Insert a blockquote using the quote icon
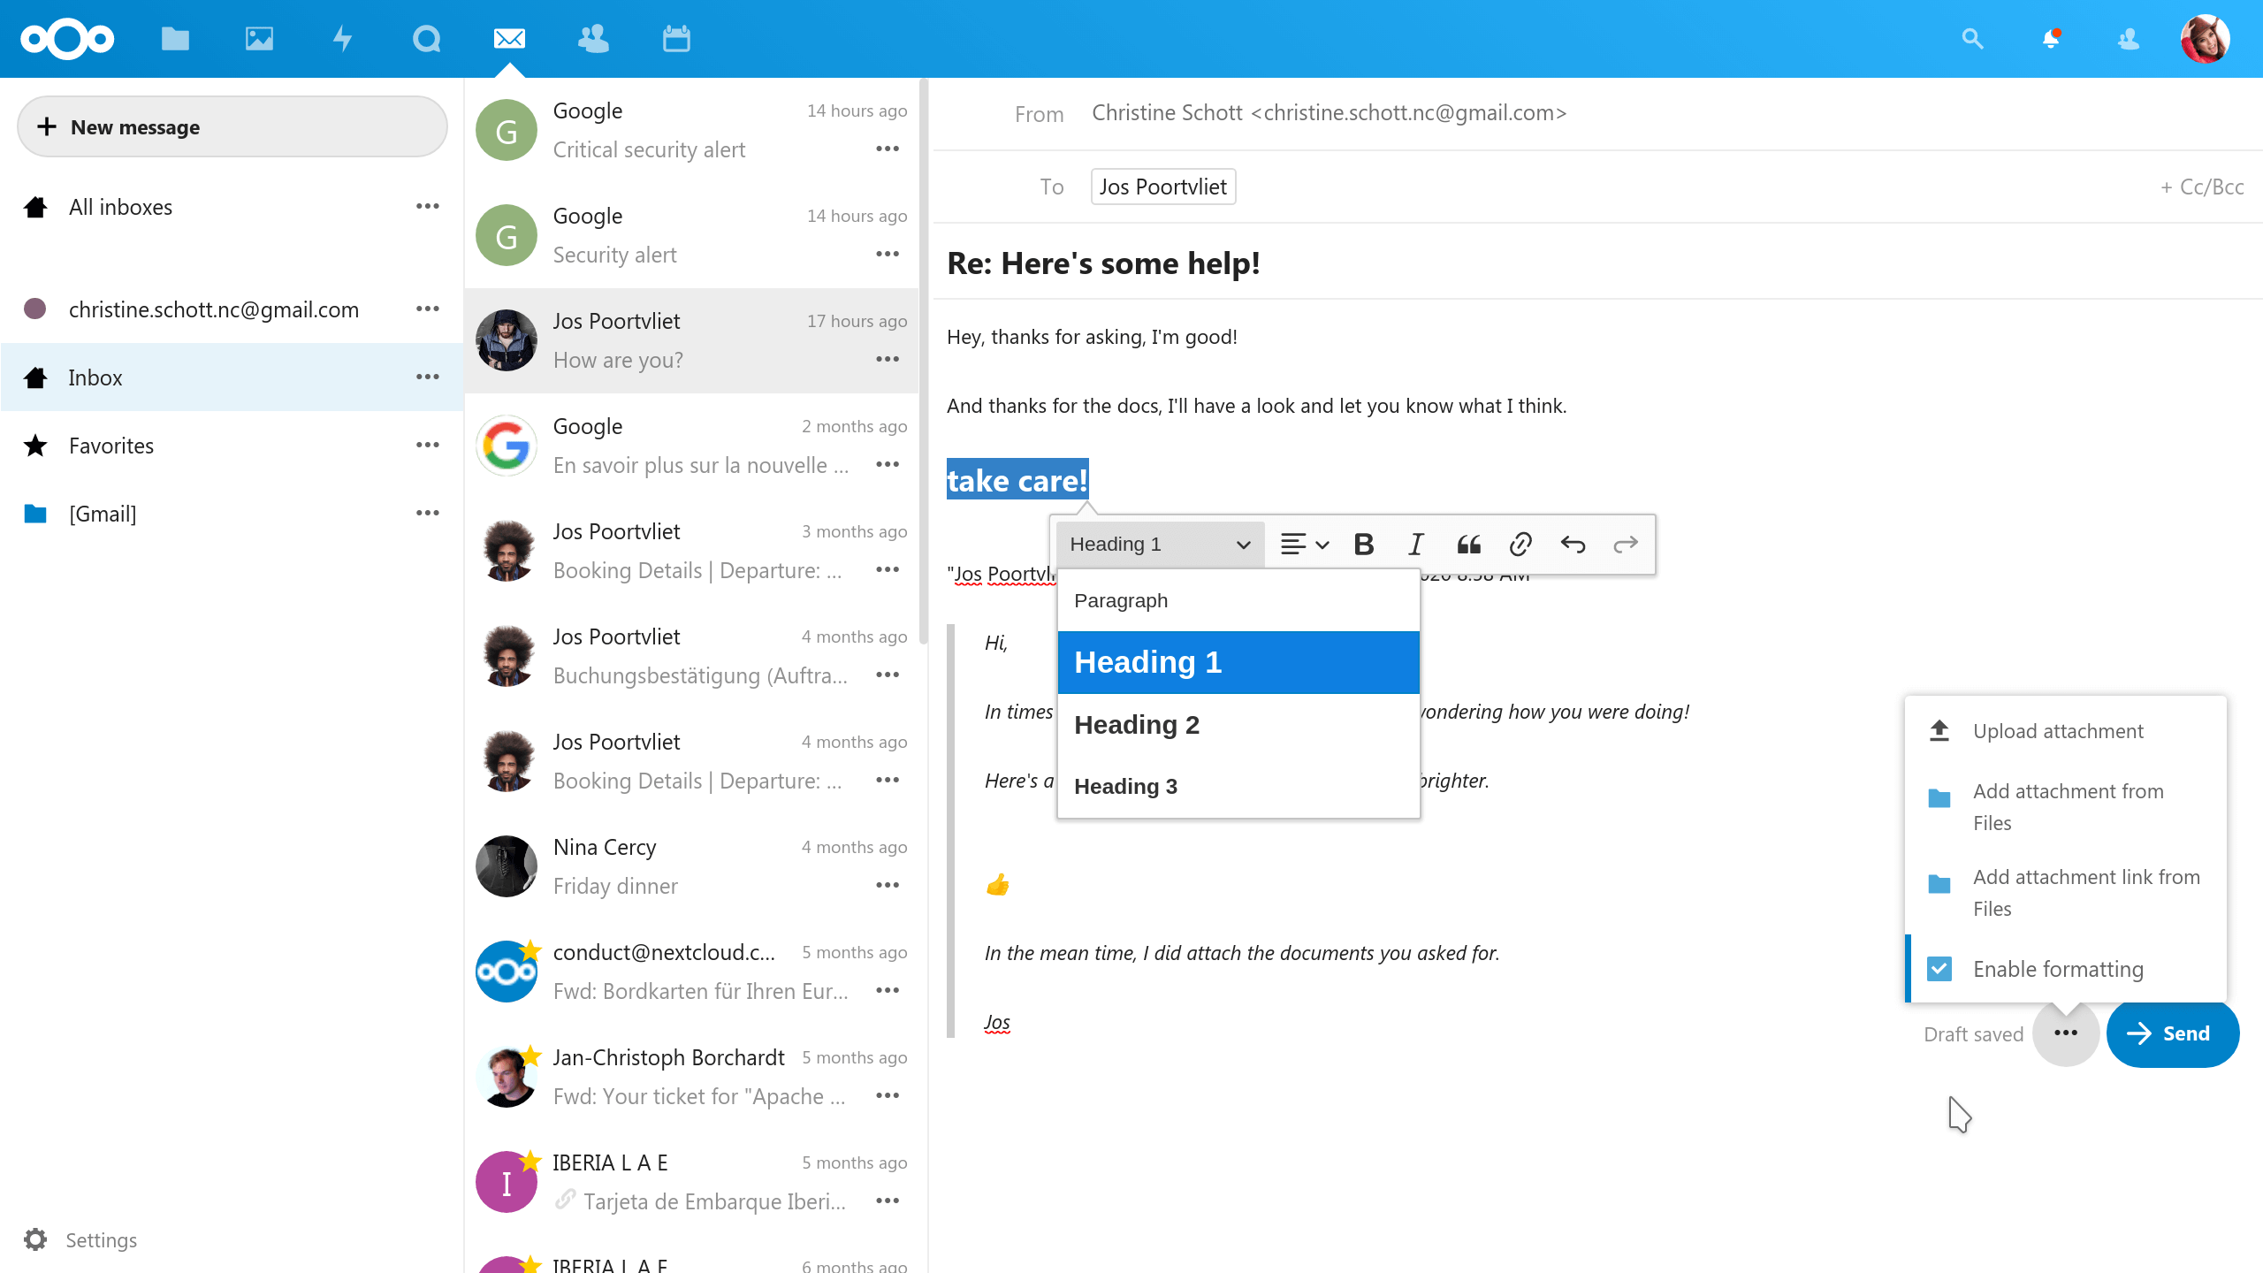 [1468, 545]
